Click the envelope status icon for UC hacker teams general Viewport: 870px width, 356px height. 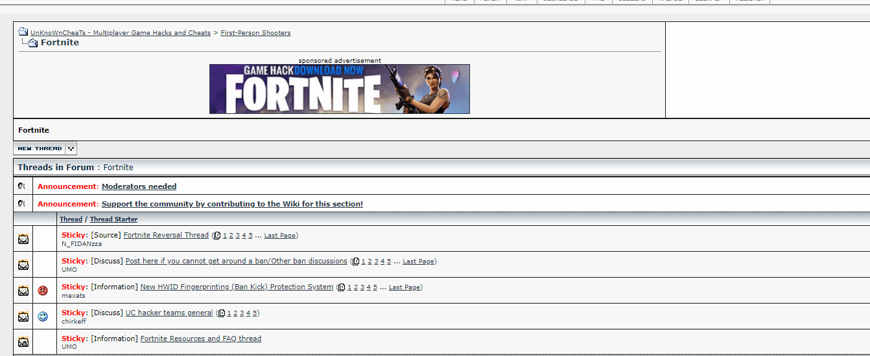[23, 317]
